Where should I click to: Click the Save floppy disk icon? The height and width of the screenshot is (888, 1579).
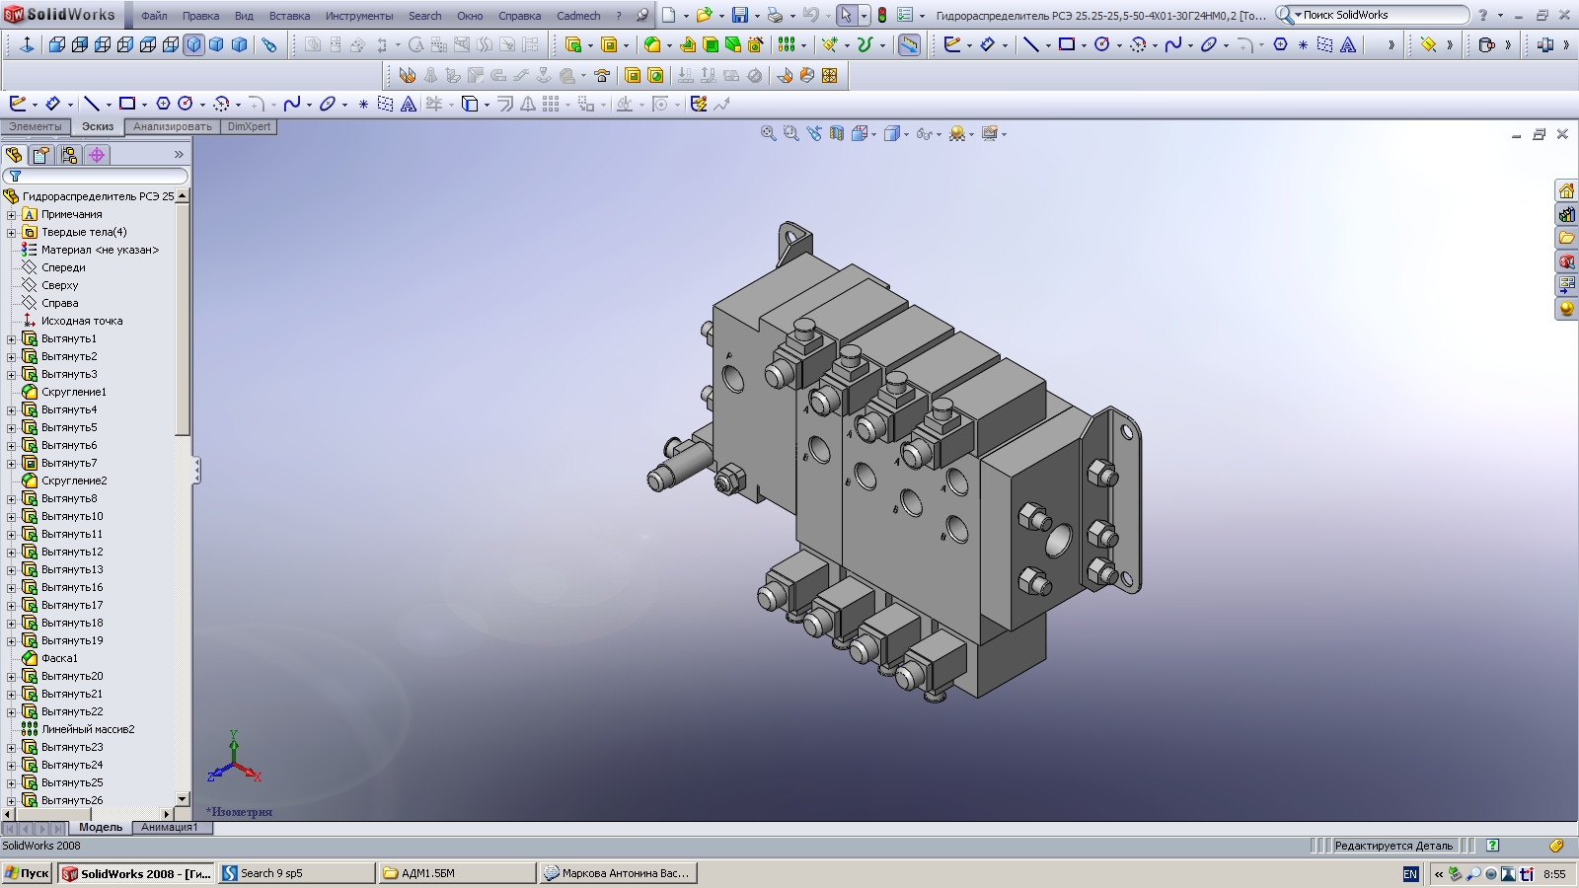coord(739,15)
